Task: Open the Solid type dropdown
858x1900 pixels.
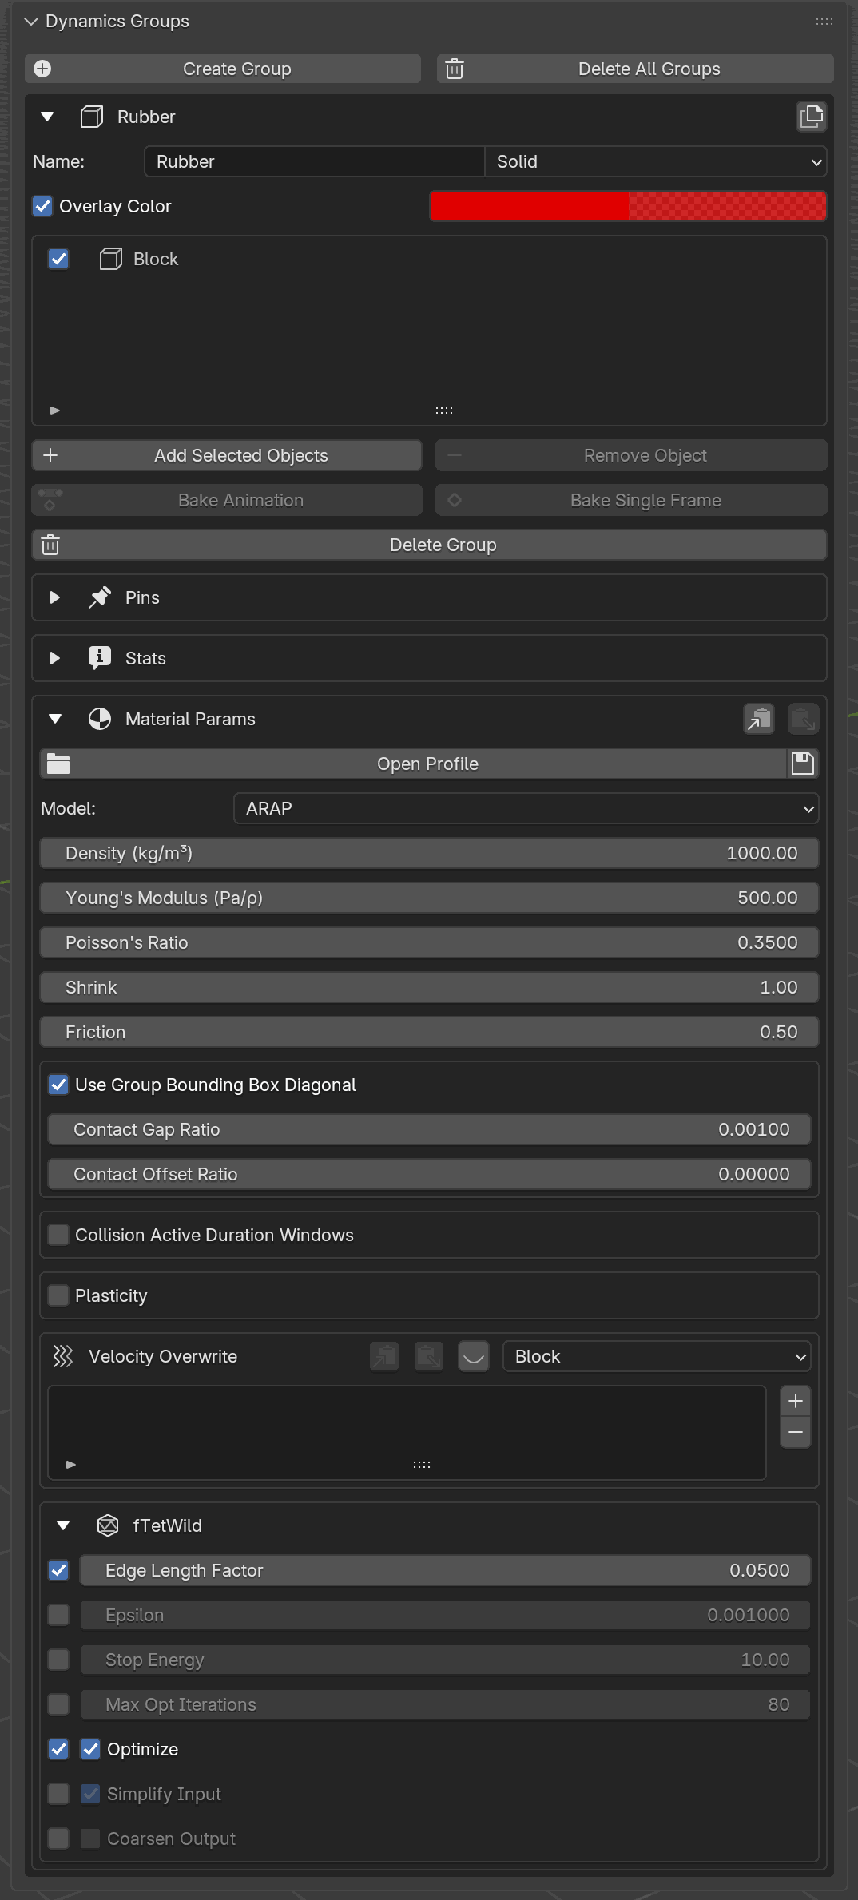Action: click(656, 161)
